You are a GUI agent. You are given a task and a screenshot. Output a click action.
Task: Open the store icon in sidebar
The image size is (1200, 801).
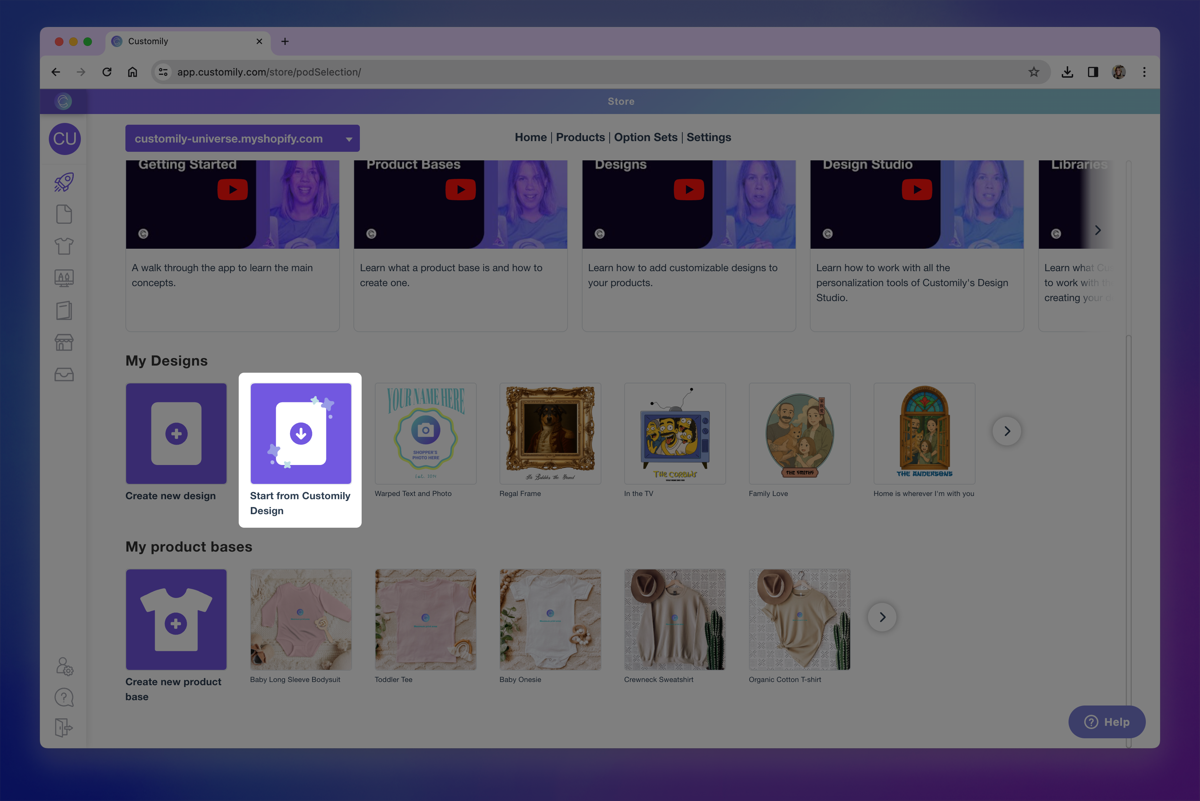tap(64, 342)
